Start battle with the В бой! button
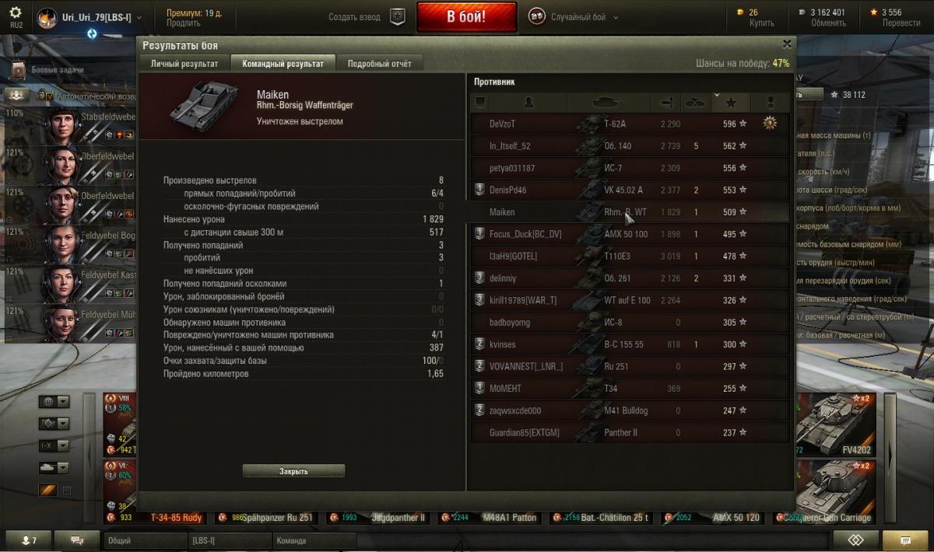Screen dimensions: 934x552 pyautogui.click(x=466, y=17)
